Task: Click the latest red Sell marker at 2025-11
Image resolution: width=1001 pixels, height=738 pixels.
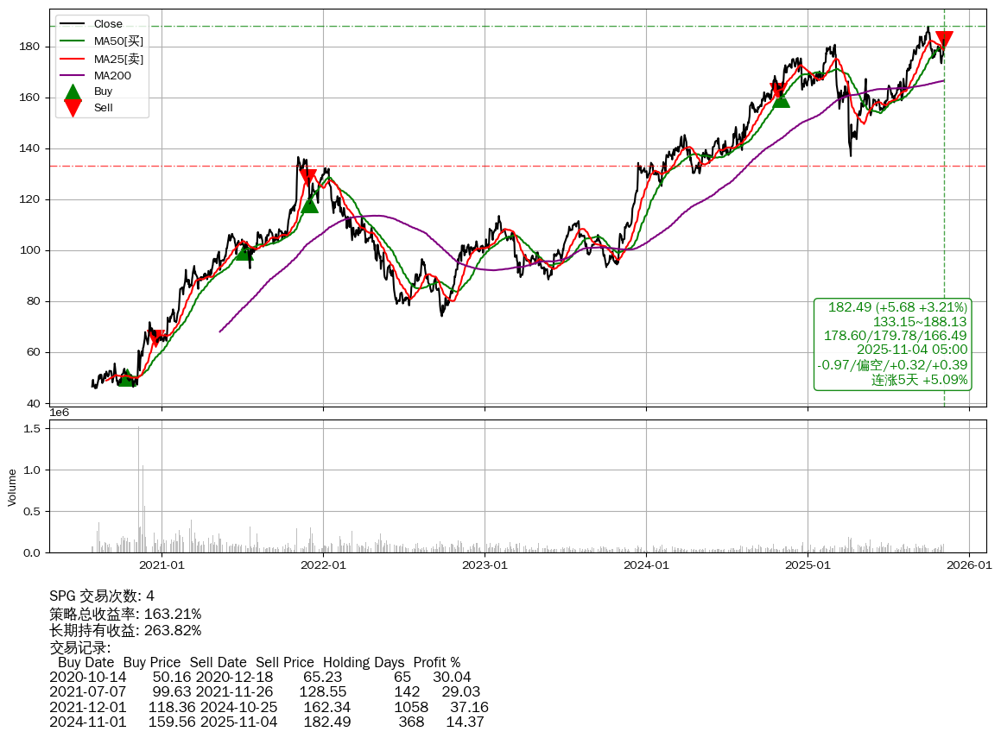Action: (x=944, y=40)
